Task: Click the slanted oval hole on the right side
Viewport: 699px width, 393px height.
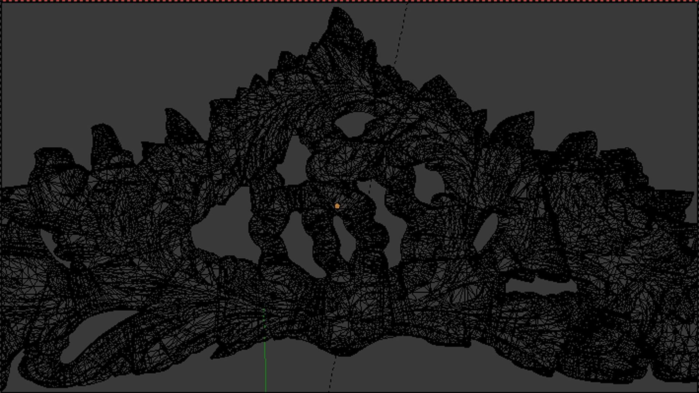Action: (486, 231)
